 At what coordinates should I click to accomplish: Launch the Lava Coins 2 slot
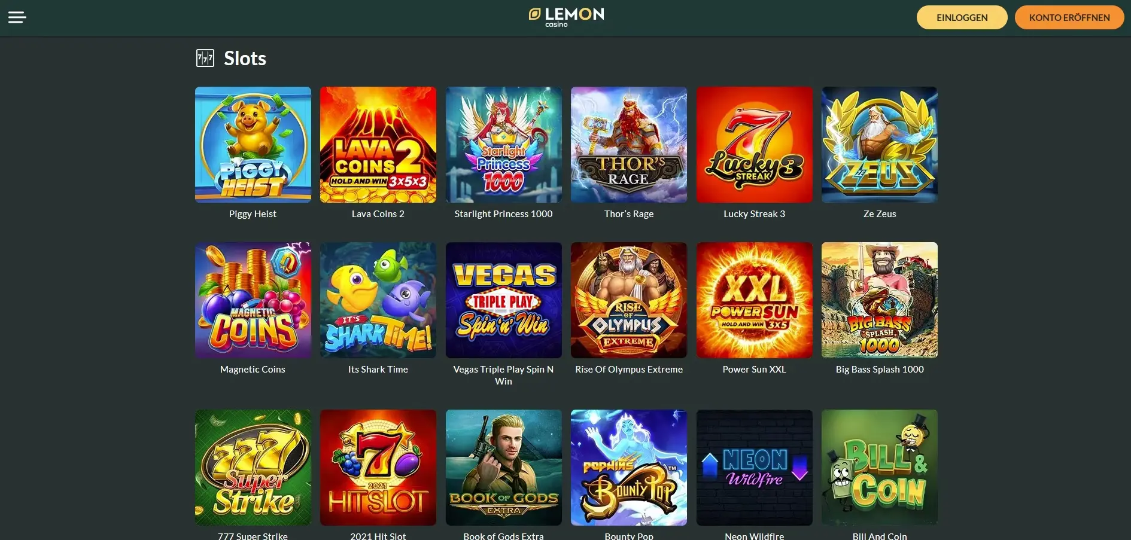378,145
